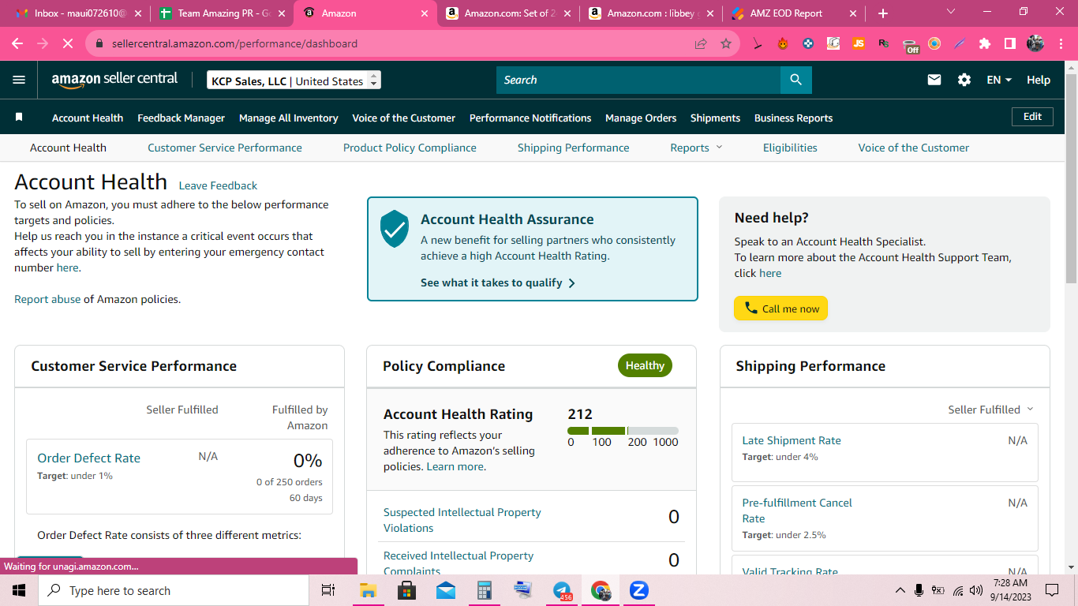Open the Leave Feedback link
Image resolution: width=1078 pixels, height=606 pixels.
tap(218, 185)
